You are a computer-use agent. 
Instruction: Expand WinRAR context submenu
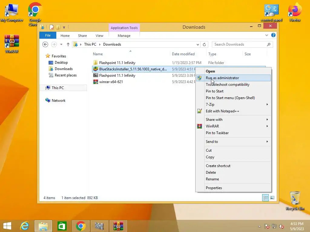click(233, 126)
